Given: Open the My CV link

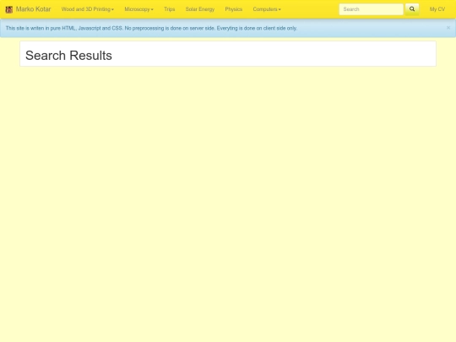Looking at the screenshot, I should pyautogui.click(x=437, y=9).
